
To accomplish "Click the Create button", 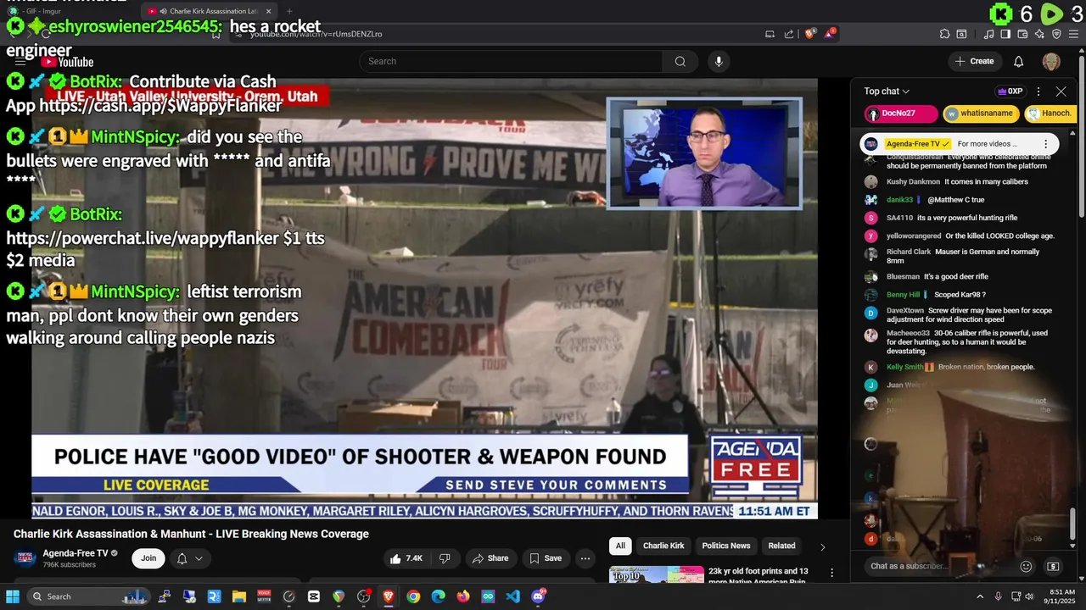I will click(974, 61).
